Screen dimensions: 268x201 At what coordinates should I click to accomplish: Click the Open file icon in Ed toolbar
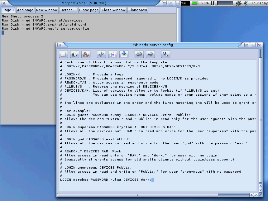74,54
